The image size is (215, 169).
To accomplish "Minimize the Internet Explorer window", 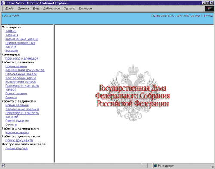I will 204,3.
